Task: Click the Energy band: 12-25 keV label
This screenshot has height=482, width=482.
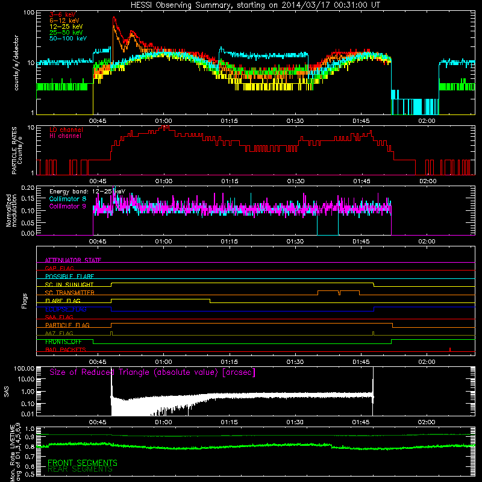Action: click(87, 192)
